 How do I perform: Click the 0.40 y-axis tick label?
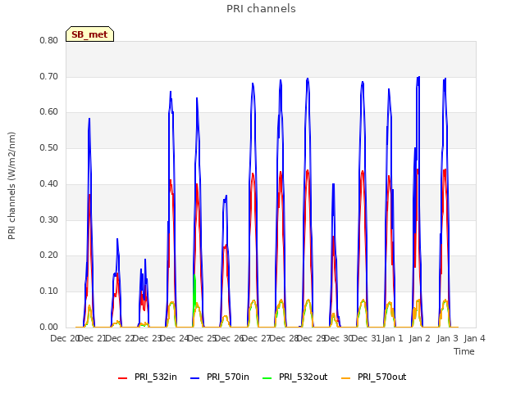49,183
